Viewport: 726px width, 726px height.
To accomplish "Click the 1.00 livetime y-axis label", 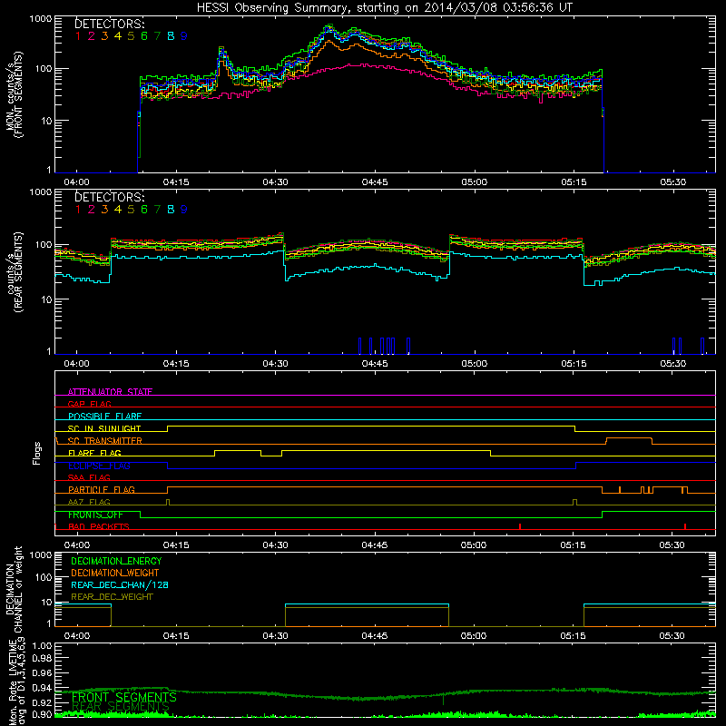I will point(42,646).
